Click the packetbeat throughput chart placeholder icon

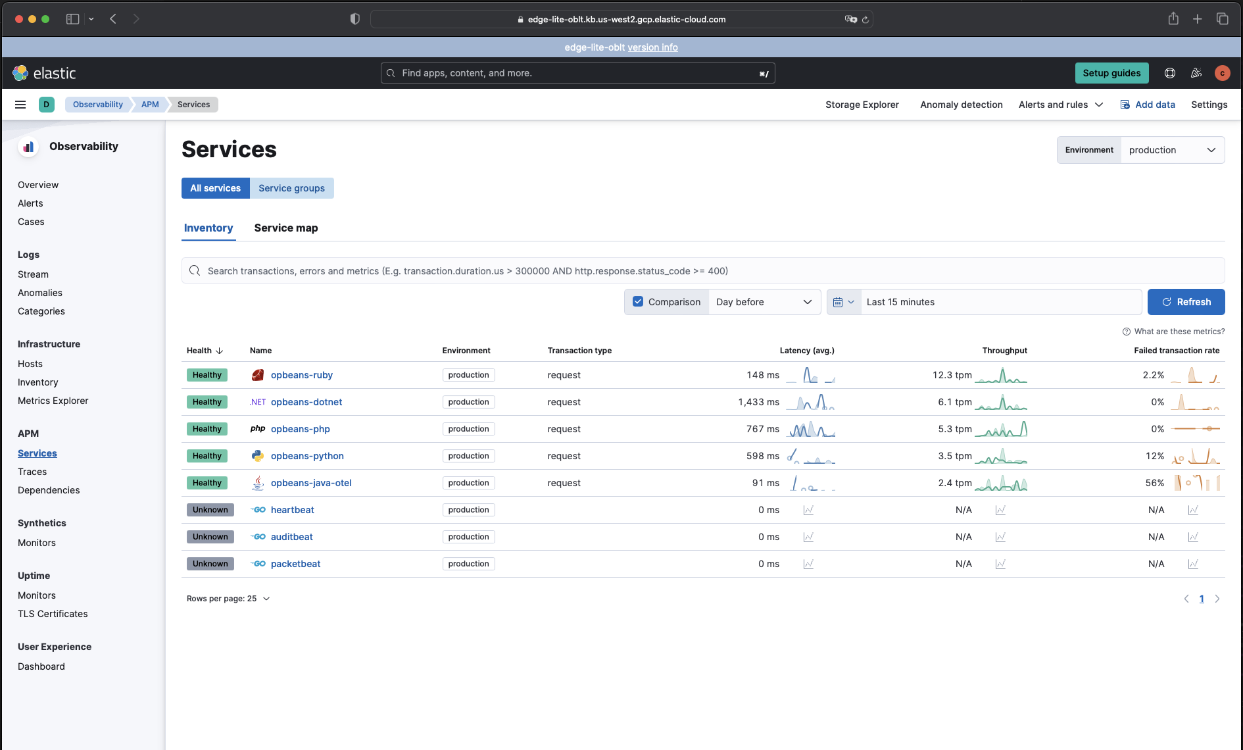click(x=1000, y=564)
